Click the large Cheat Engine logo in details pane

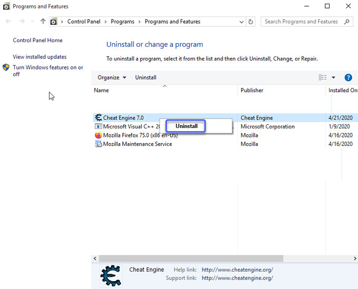(x=111, y=276)
